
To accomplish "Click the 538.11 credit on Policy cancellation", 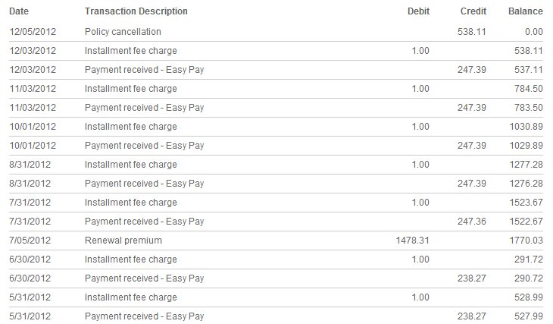I will pyautogui.click(x=471, y=32).
